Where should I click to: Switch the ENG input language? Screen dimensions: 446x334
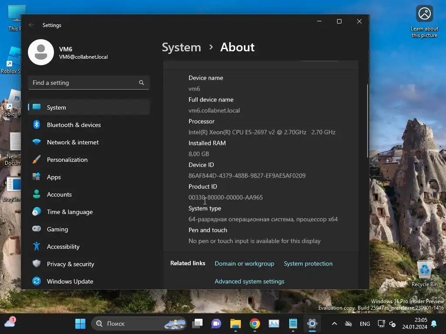365,324
